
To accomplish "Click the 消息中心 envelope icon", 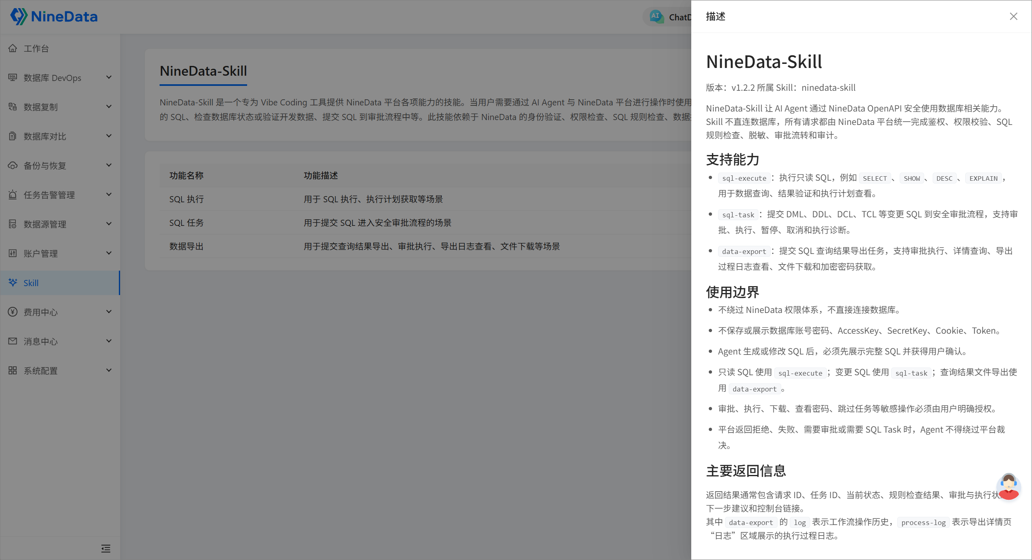I will pyautogui.click(x=13, y=341).
